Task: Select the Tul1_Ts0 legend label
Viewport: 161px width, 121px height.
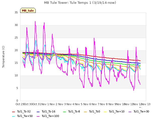Action: tap(95, 111)
